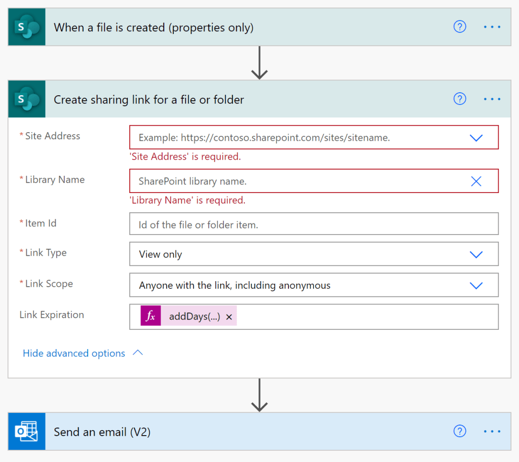The width and height of the screenshot is (519, 462).
Task: Open ellipsis menu for Create sharing link
Action: 492,99
